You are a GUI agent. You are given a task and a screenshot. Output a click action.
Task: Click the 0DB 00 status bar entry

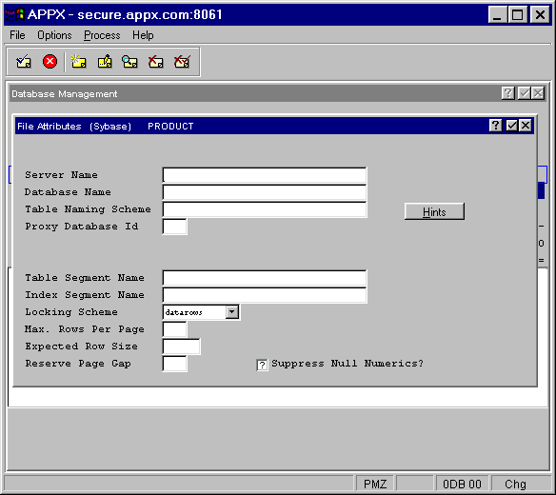click(x=462, y=484)
